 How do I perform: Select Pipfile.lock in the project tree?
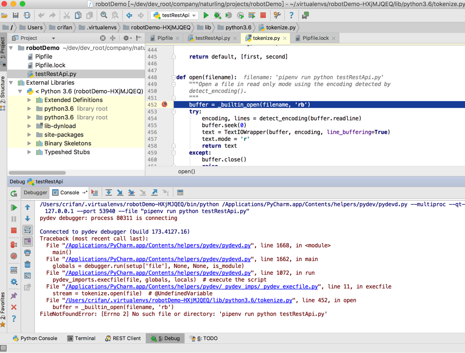pos(50,65)
